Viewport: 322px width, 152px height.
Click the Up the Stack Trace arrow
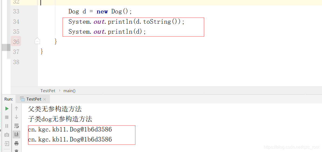(16, 108)
